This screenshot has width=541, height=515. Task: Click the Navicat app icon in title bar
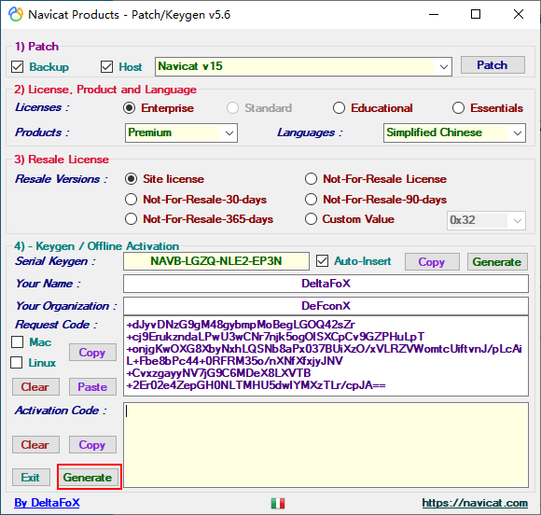[x=16, y=15]
